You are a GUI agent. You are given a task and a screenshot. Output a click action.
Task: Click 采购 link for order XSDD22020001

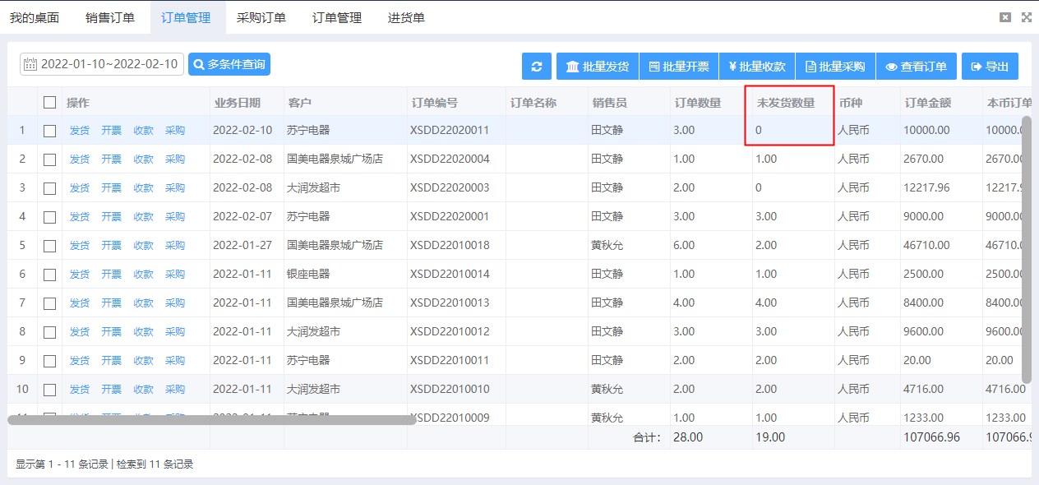coord(175,217)
